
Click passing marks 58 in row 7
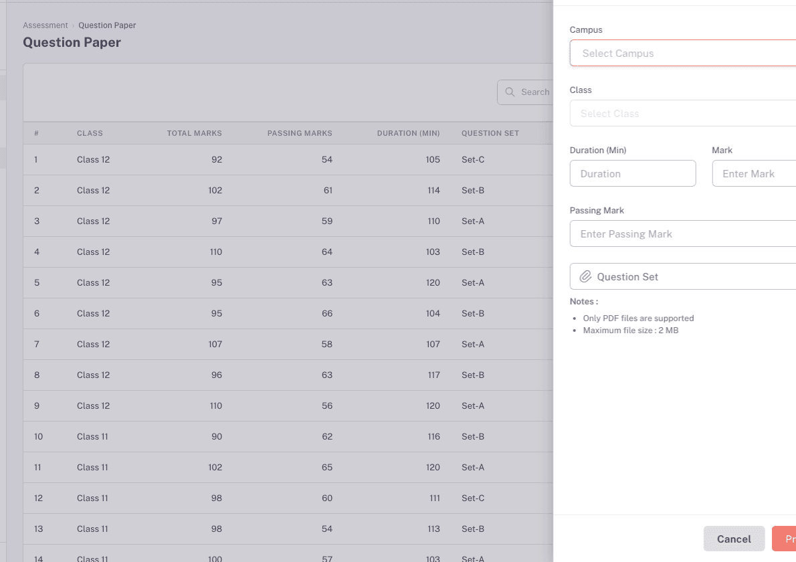327,344
